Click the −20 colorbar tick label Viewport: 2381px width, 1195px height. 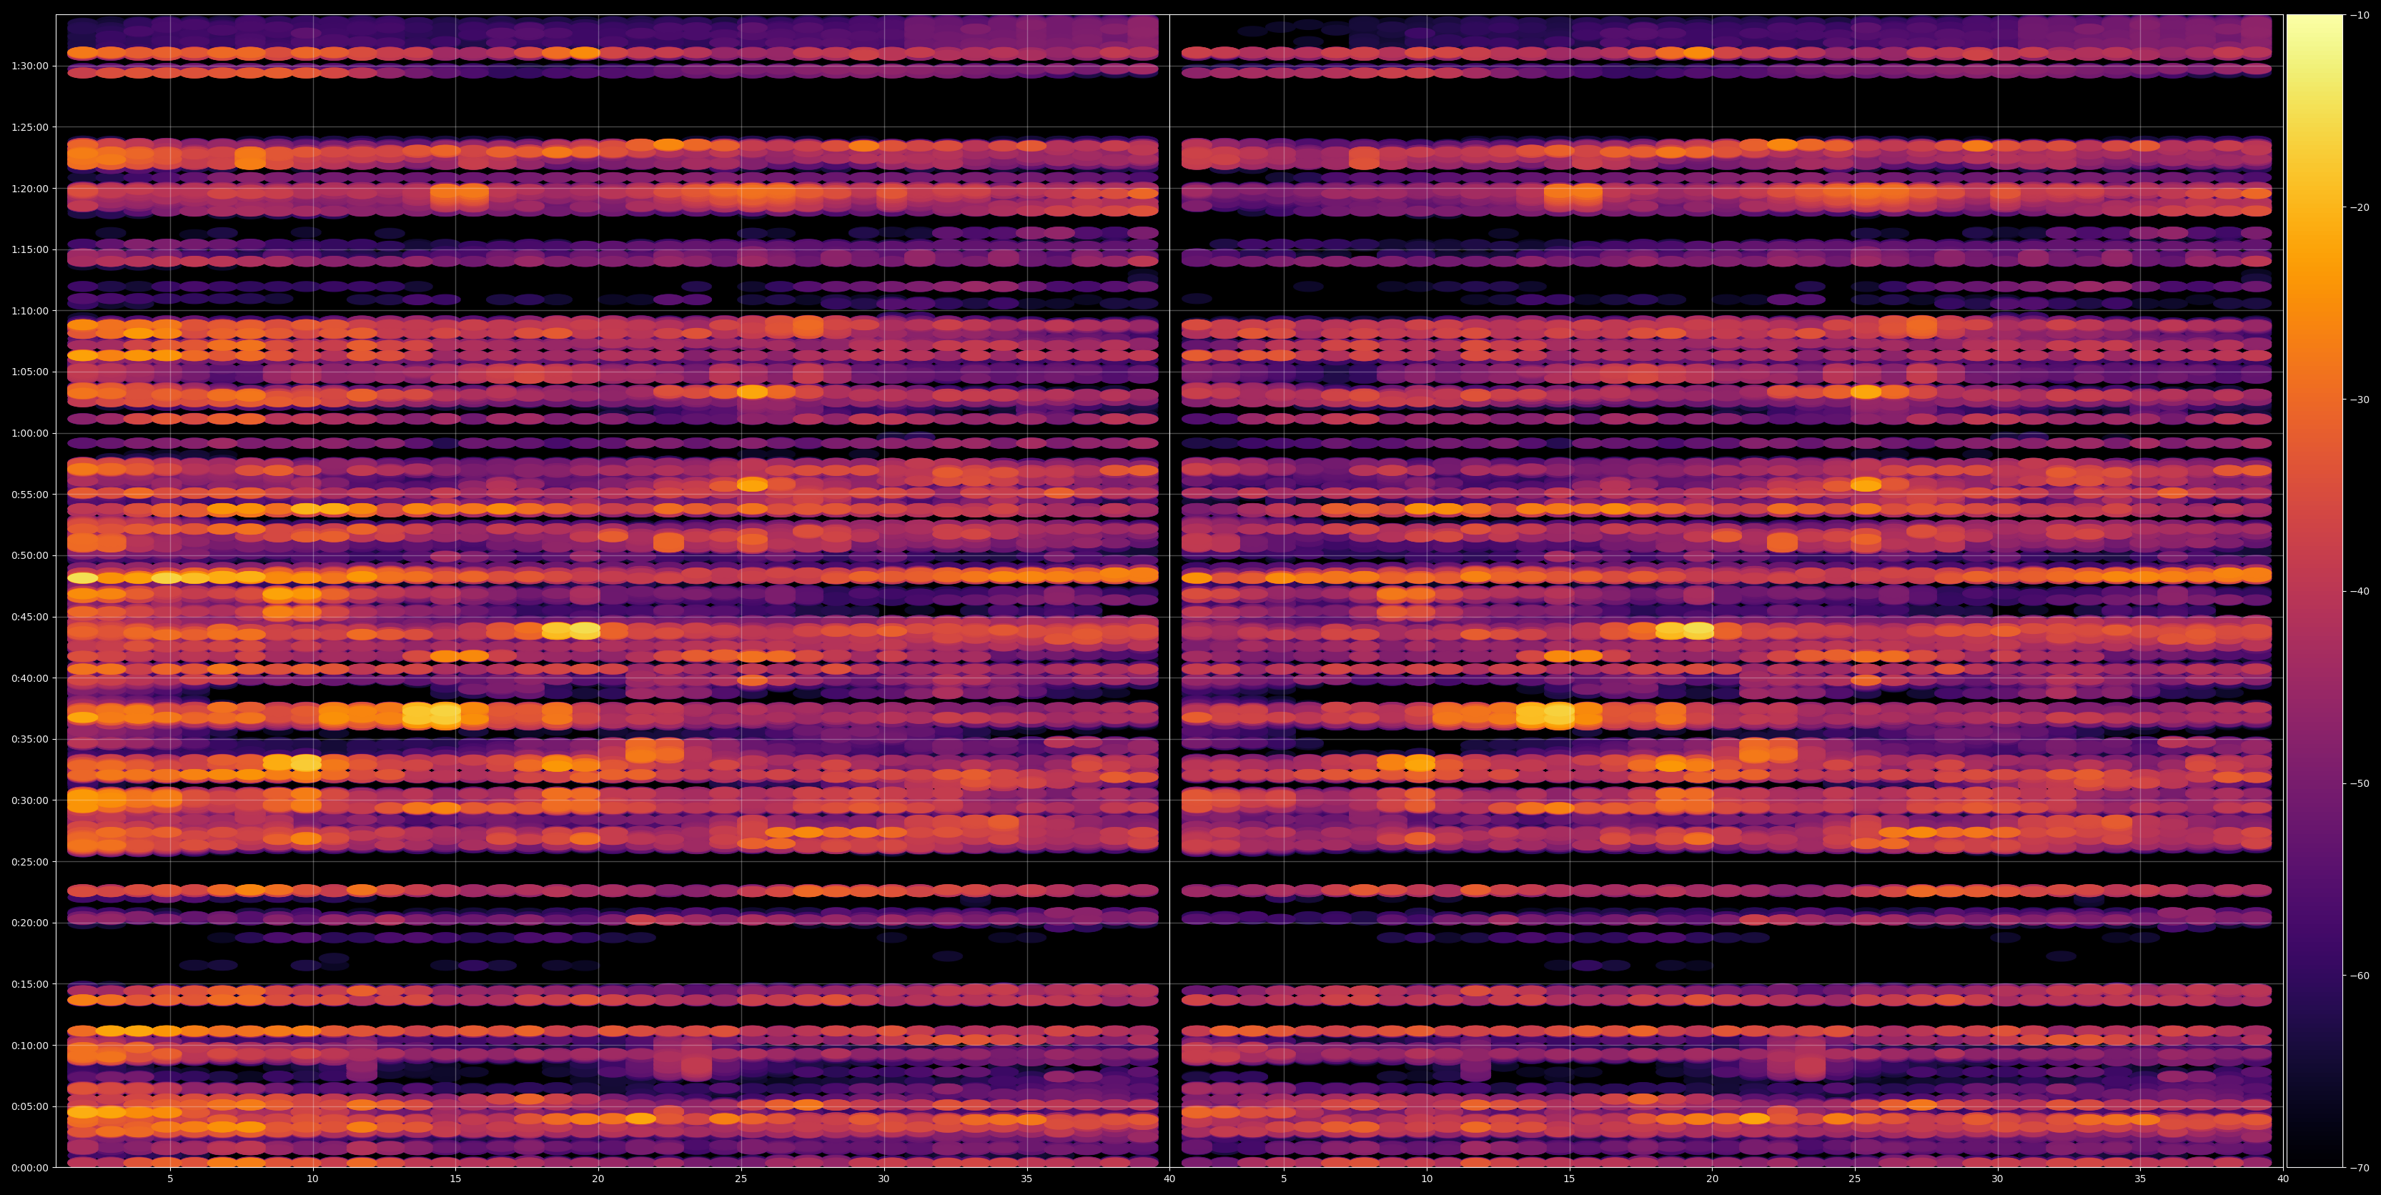[2359, 207]
